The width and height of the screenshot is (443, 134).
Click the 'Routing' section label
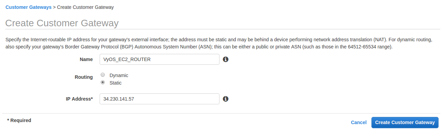84,77
